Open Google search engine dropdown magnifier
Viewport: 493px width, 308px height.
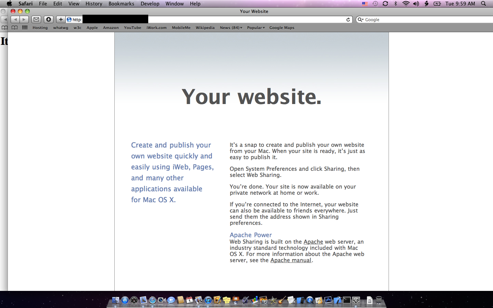tap(361, 20)
